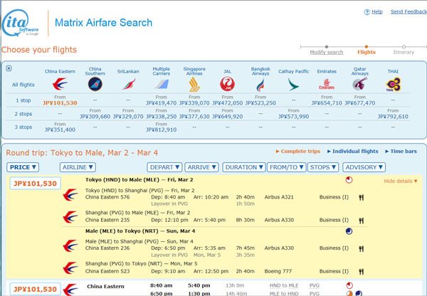Select the THAI airline logo
Screen dimensions: 427x296
click(x=393, y=84)
